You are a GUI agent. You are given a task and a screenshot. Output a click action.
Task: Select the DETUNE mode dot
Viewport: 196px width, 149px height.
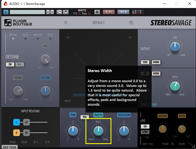click(x=13, y=39)
